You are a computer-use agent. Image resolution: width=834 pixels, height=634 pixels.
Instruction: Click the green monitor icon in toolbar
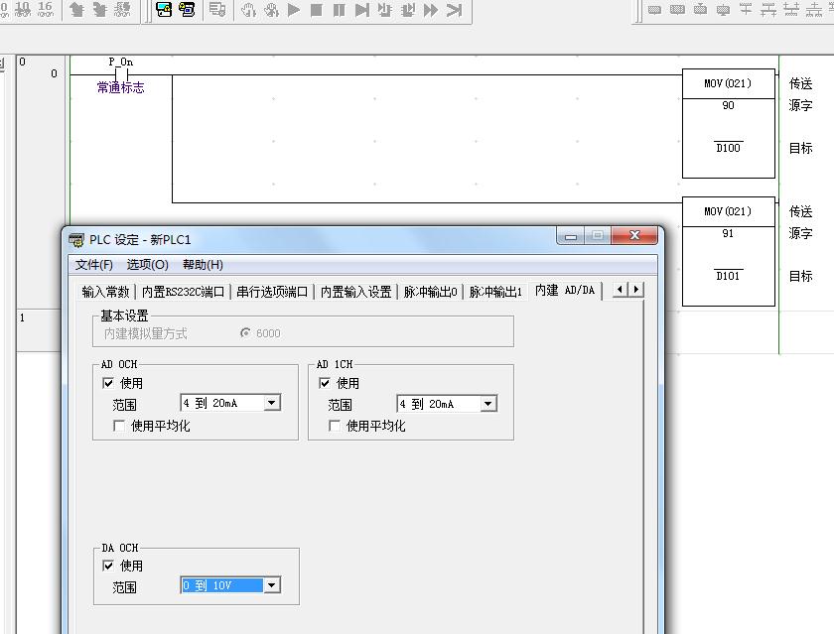click(164, 10)
